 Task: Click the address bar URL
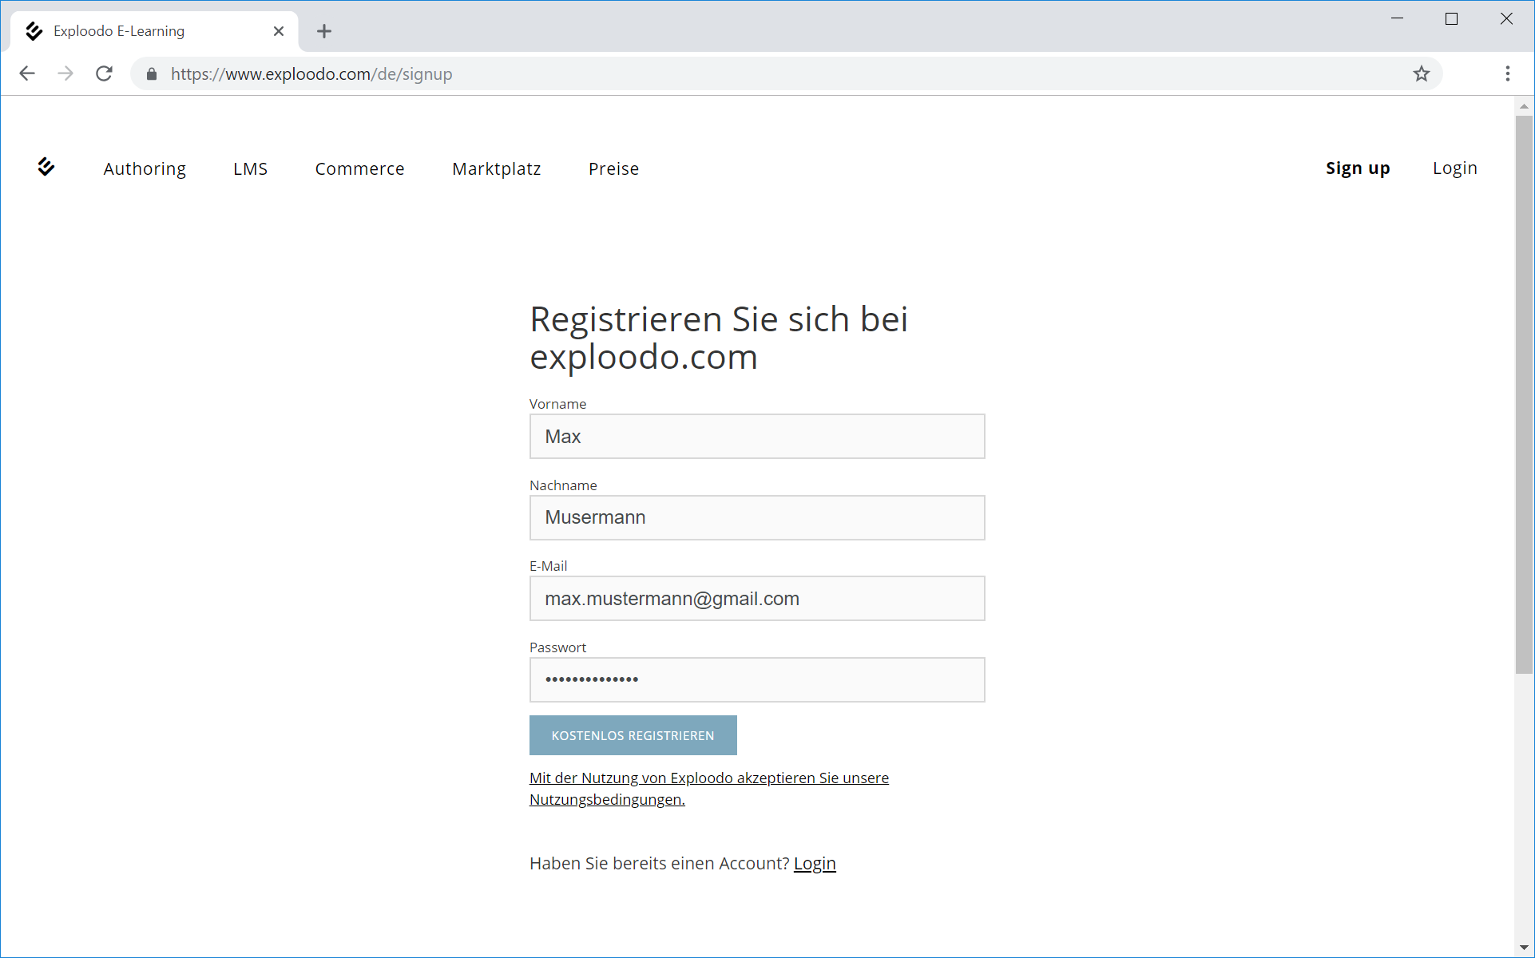coord(311,73)
